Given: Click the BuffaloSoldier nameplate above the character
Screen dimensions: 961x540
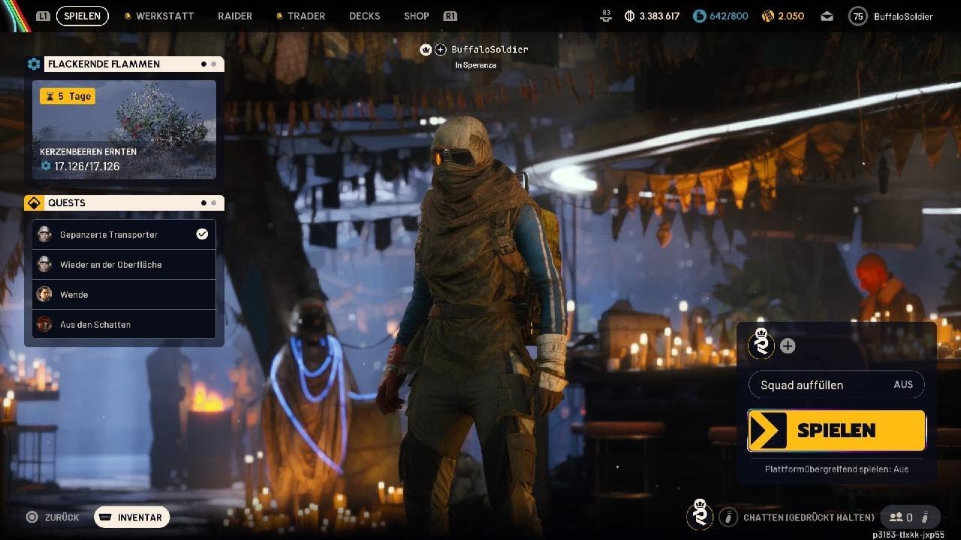Looking at the screenshot, I should pyautogui.click(x=490, y=49).
